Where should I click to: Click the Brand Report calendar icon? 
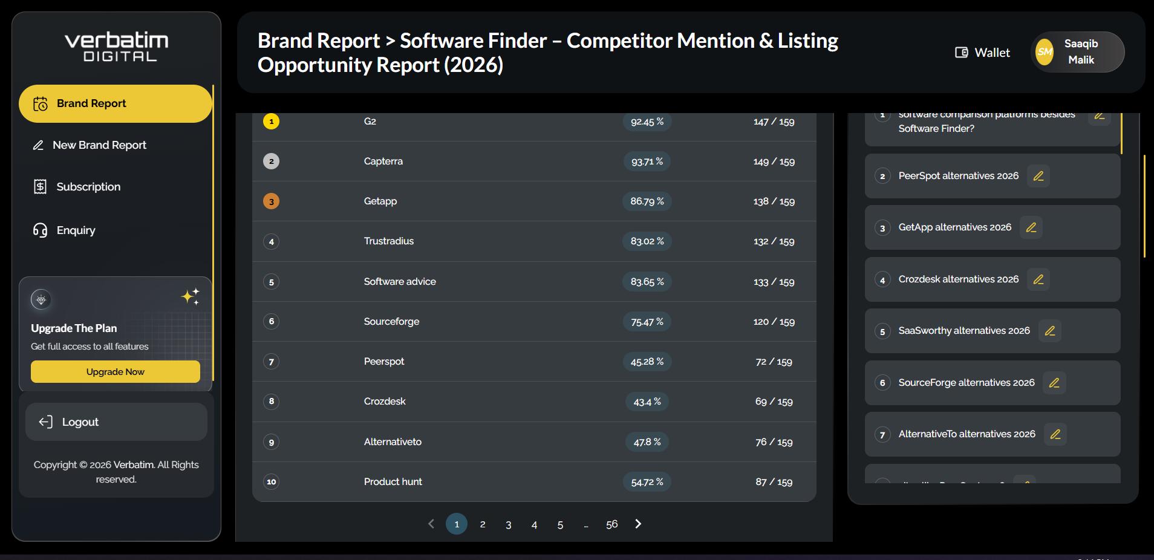41,104
